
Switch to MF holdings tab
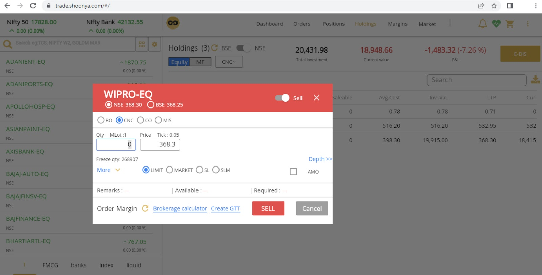click(200, 62)
